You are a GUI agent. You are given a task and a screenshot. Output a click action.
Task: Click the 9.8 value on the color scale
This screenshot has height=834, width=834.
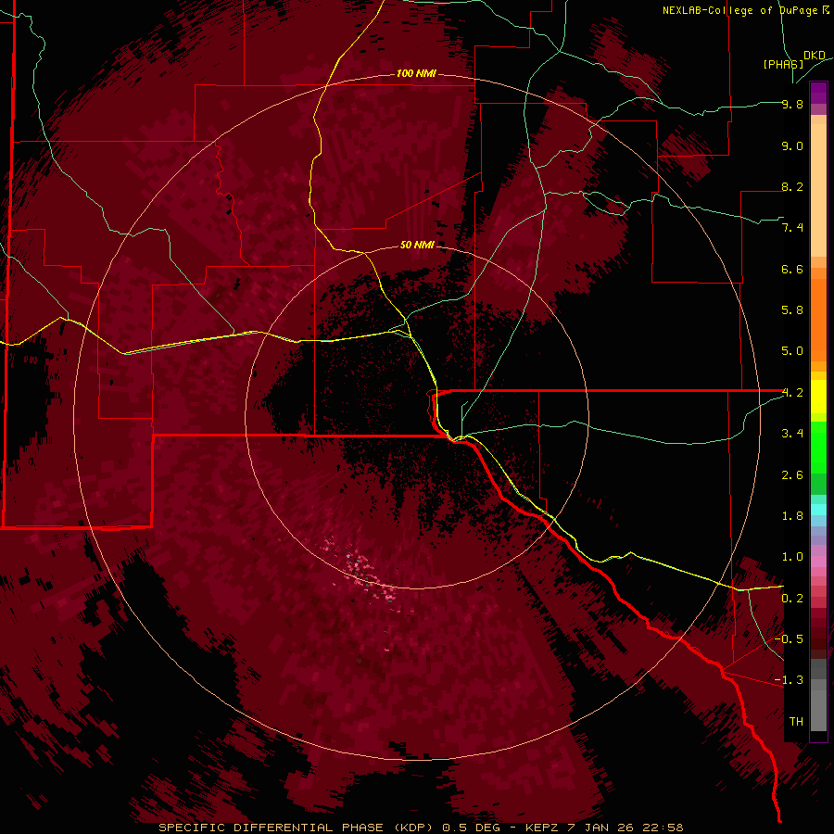pyautogui.click(x=792, y=104)
